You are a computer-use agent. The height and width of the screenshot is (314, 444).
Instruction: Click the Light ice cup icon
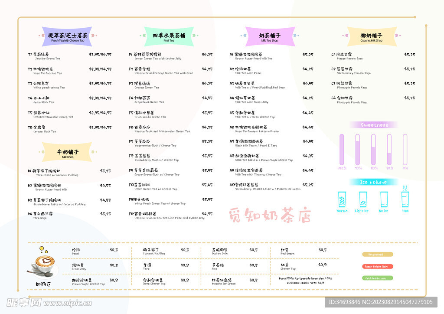coord(363,200)
